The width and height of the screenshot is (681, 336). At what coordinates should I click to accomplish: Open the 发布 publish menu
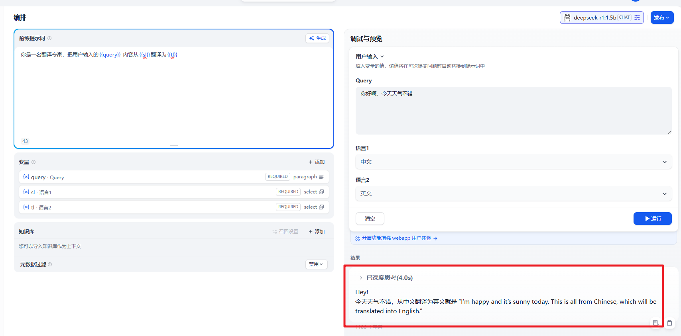pos(662,18)
